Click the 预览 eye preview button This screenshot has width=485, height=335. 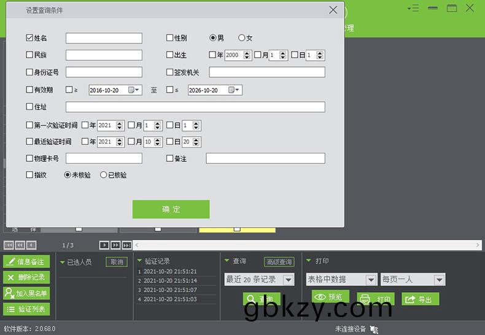(x=330, y=298)
